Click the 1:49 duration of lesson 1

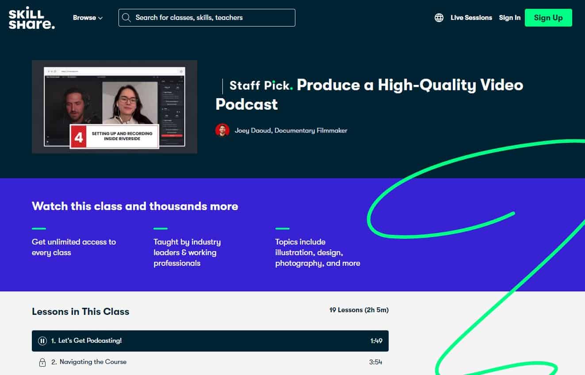(x=376, y=341)
